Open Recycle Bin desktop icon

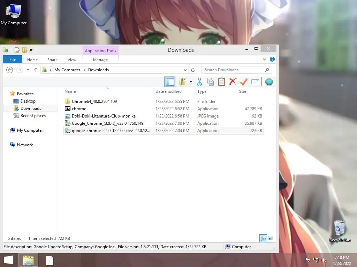pyautogui.click(x=340, y=231)
